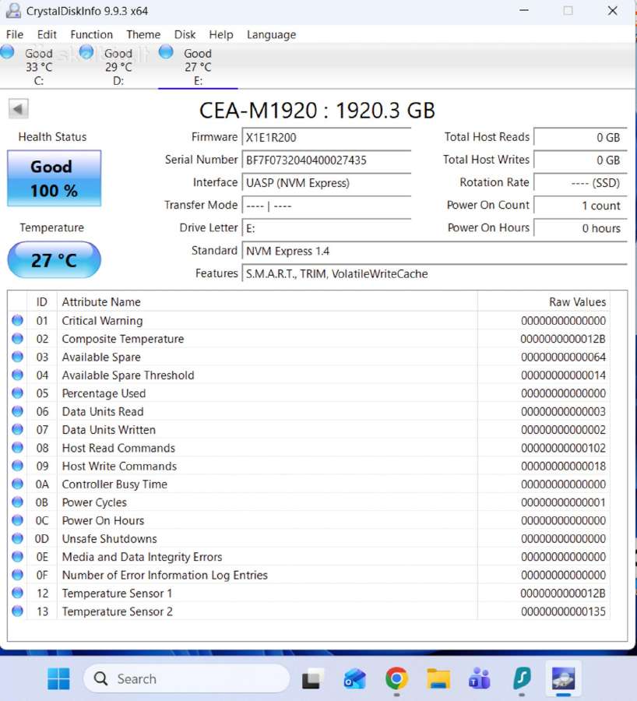Click the status icon for Media and Data Integrity Errors

click(17, 556)
